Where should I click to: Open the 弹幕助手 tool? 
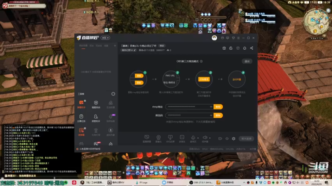click(x=81, y=104)
